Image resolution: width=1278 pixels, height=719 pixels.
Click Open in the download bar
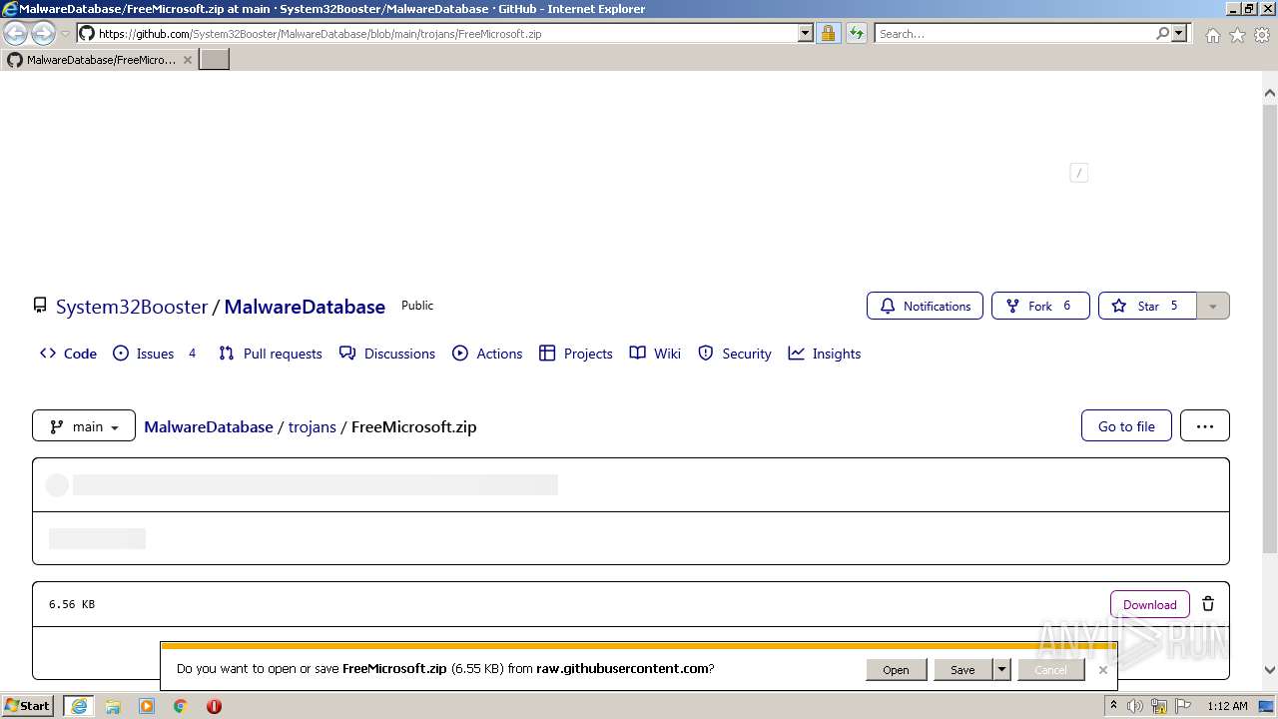pyautogui.click(x=896, y=670)
